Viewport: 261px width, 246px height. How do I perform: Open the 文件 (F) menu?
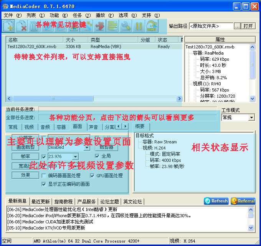(13, 15)
